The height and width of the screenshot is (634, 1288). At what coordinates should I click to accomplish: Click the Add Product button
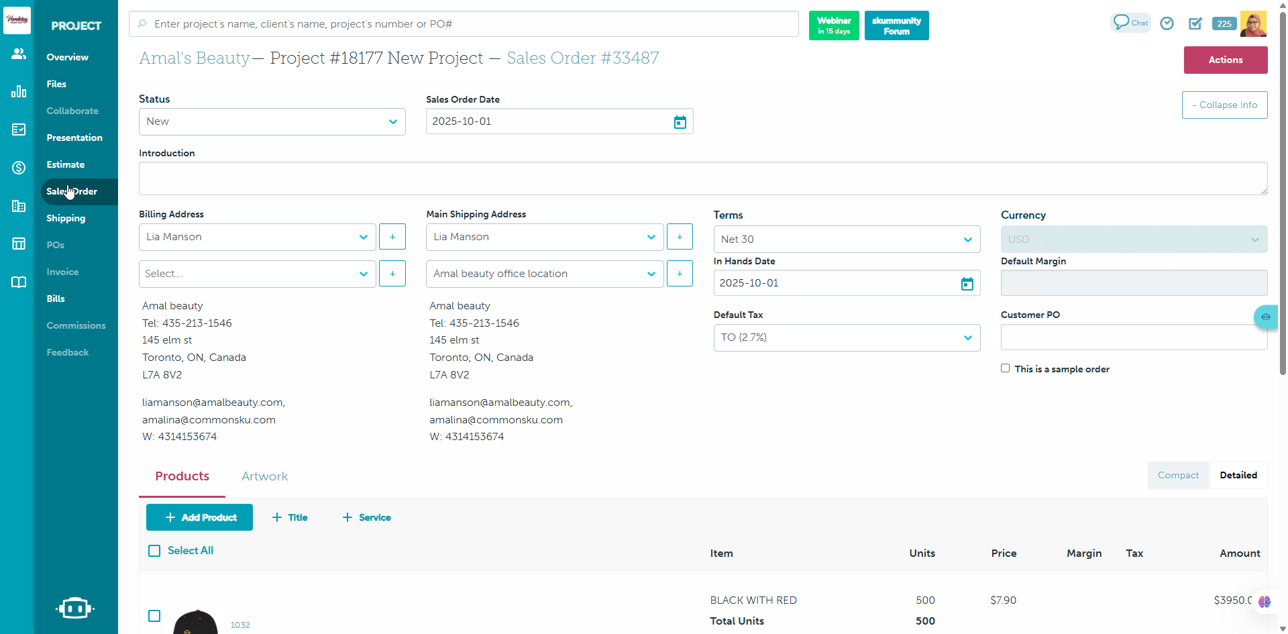tap(199, 517)
